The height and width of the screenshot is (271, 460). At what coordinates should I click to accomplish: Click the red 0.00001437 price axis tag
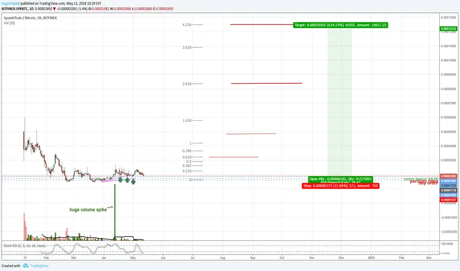tap(449, 200)
